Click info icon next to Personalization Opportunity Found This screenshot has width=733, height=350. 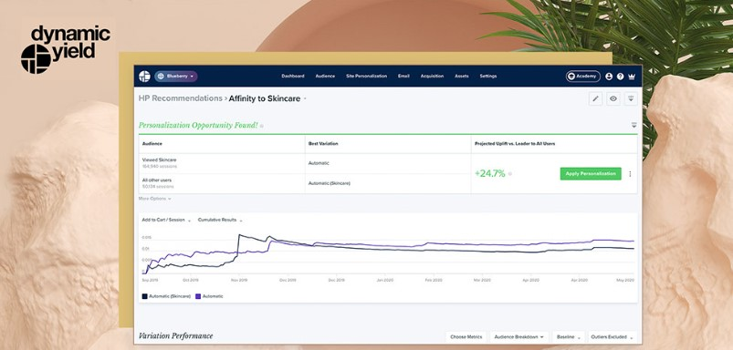[x=262, y=126]
